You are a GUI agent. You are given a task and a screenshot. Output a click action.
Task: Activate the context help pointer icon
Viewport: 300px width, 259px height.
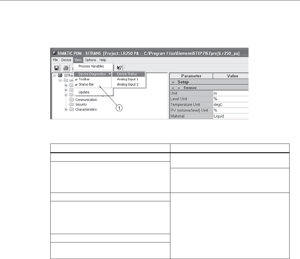119,68
